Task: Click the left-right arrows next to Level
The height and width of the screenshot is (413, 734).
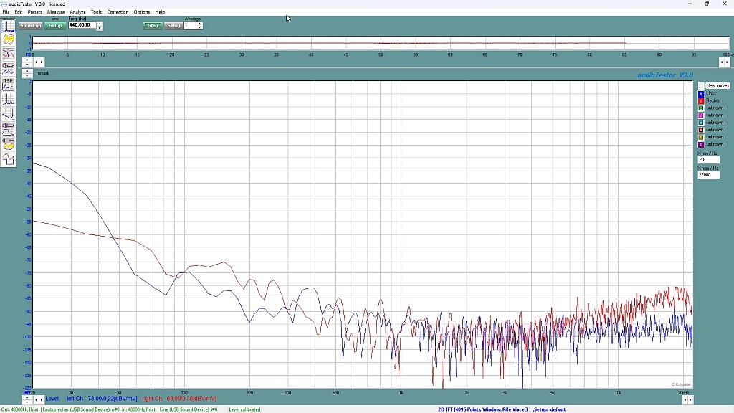Action: click(x=39, y=399)
